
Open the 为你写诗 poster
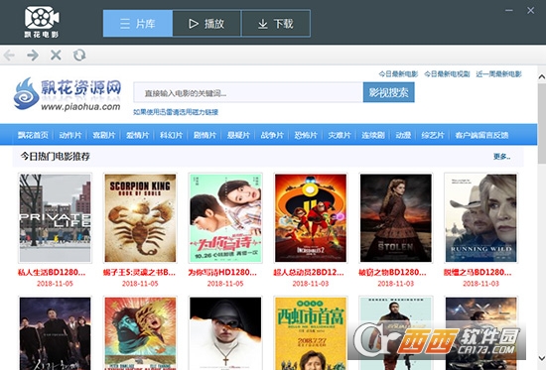225,218
